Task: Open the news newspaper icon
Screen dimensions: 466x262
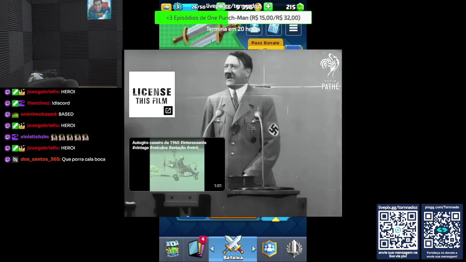Action: tap(274, 28)
